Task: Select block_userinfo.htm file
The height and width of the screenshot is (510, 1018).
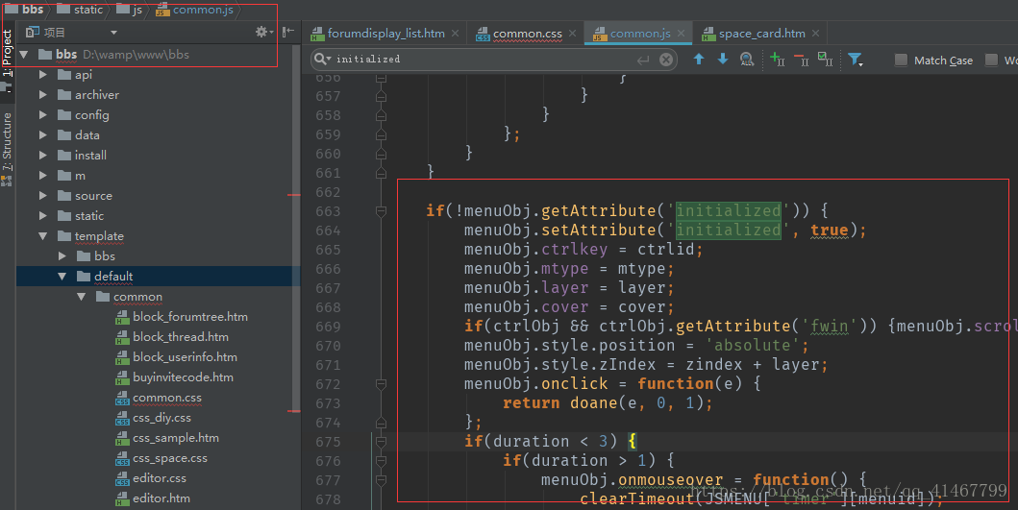Action: click(x=177, y=357)
